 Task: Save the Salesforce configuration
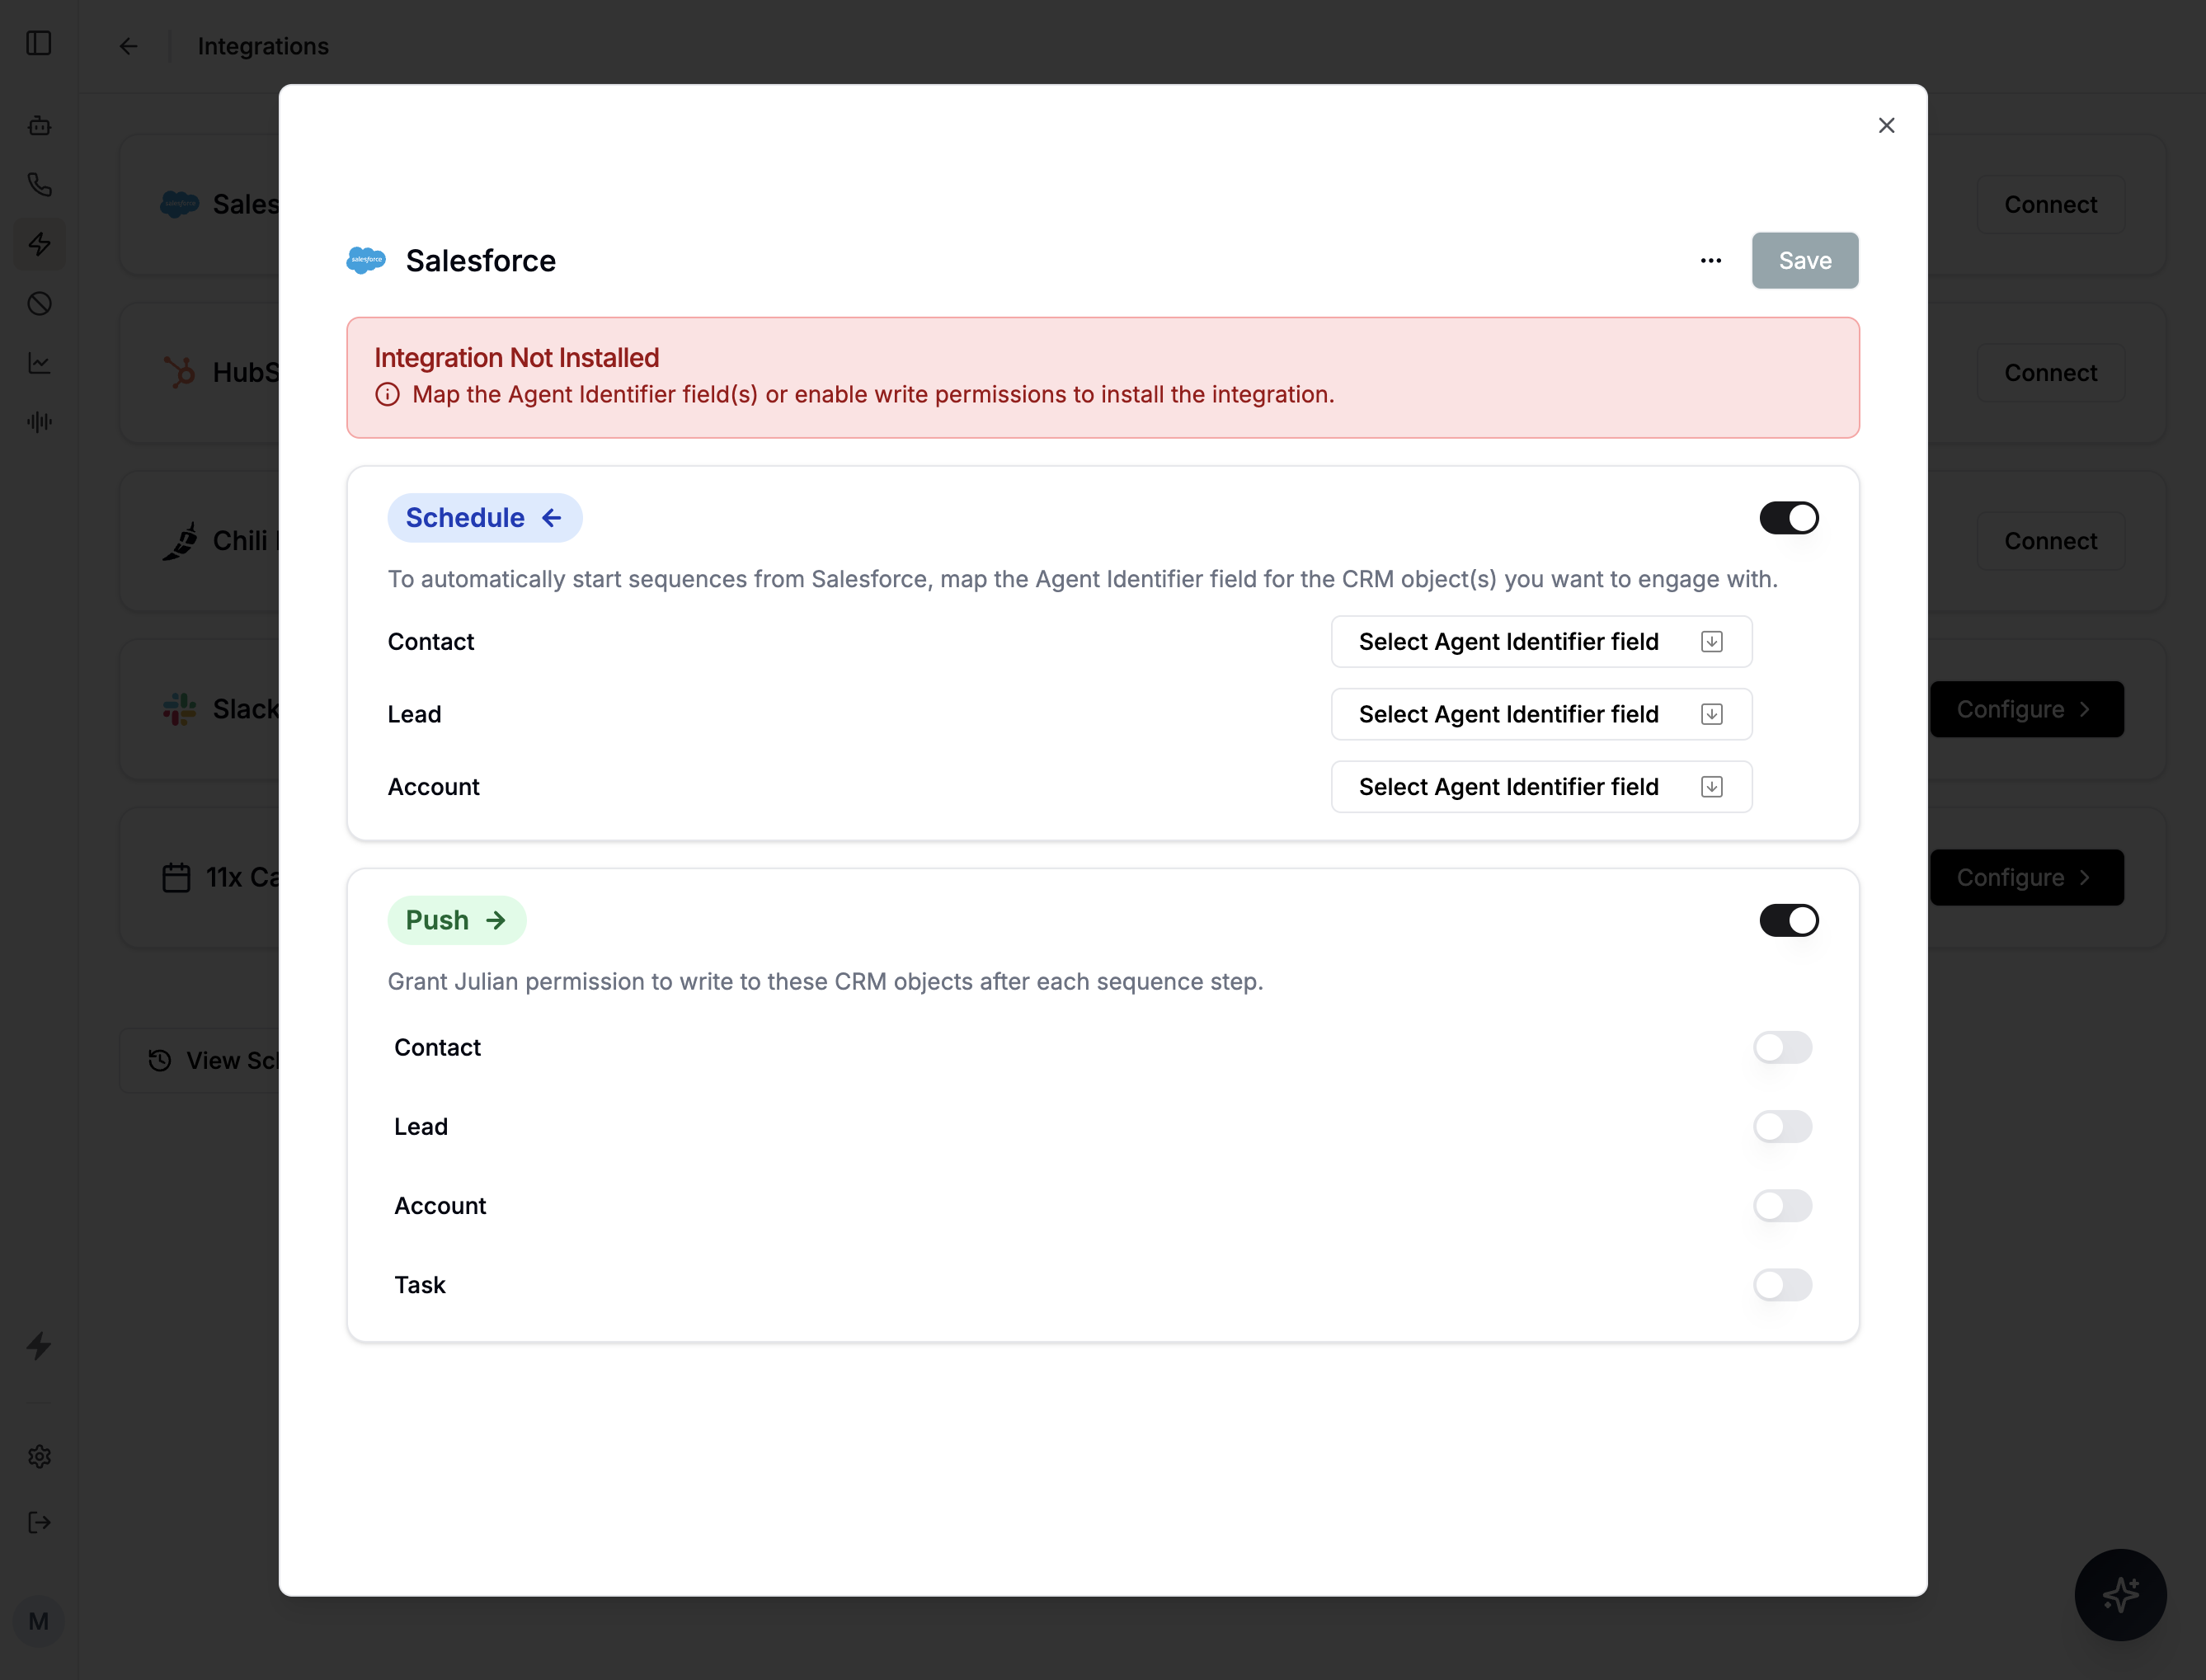point(1805,261)
